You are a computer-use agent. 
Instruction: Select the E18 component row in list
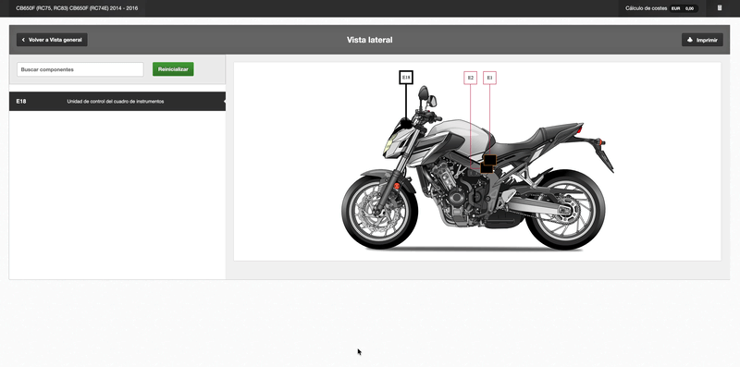tap(117, 102)
